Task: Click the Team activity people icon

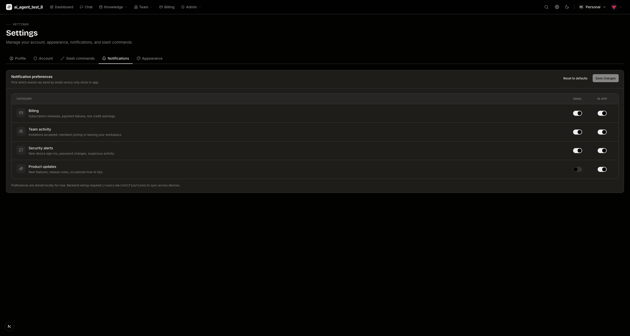Action: (x=21, y=131)
